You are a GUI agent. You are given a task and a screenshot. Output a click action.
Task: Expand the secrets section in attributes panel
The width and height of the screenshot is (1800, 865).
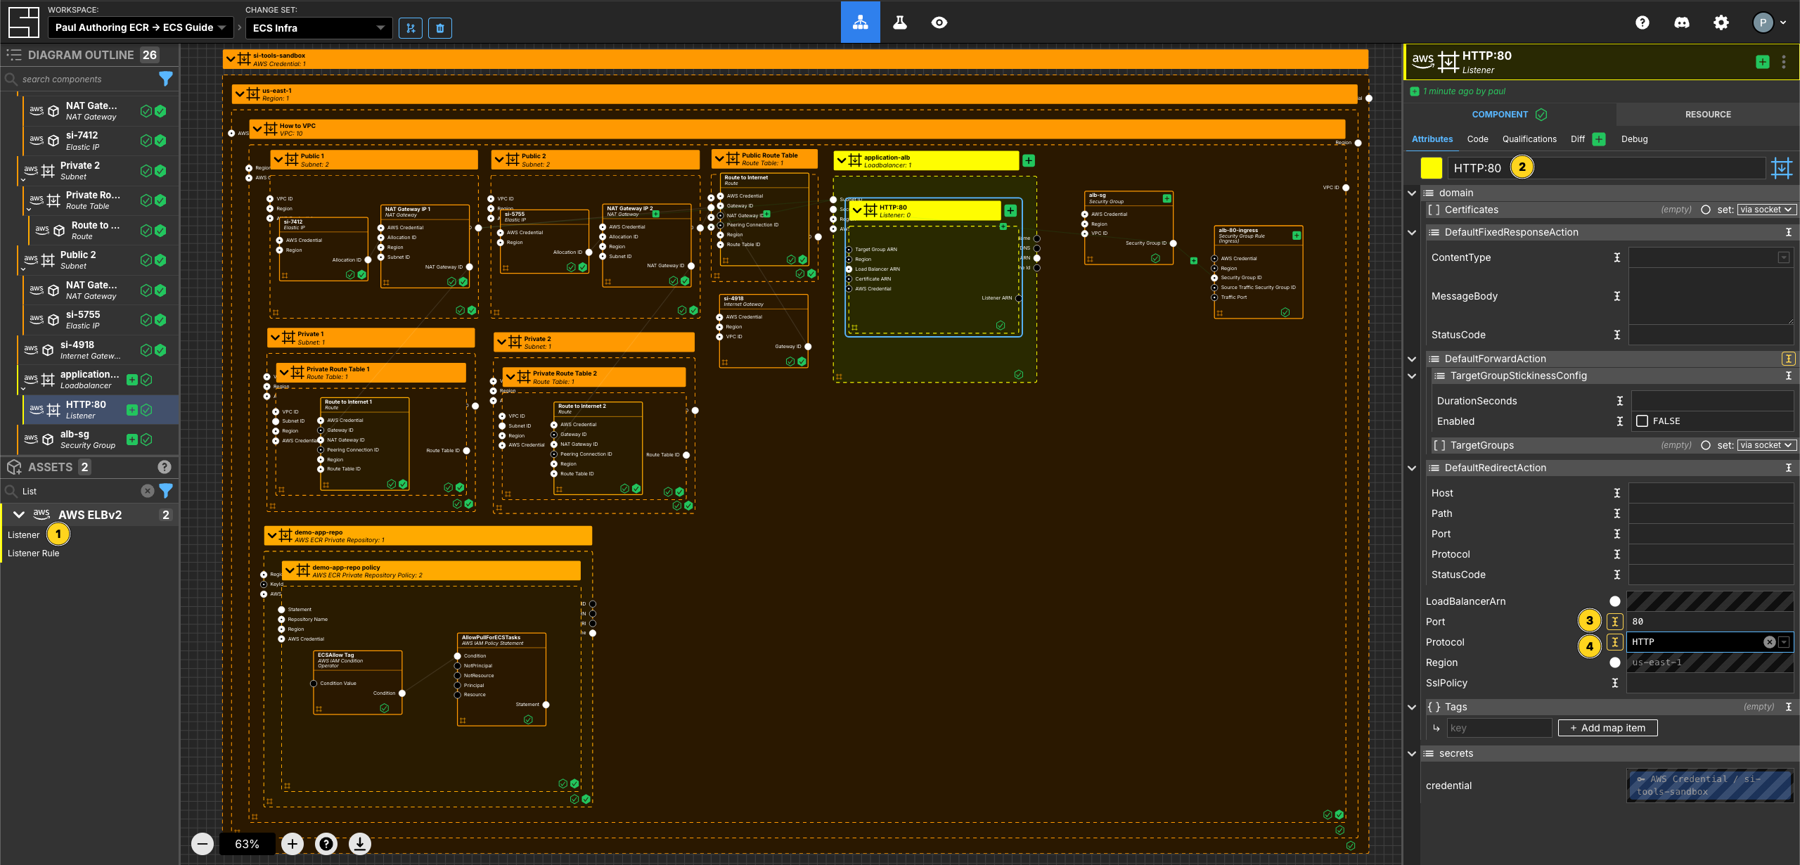click(x=1414, y=752)
